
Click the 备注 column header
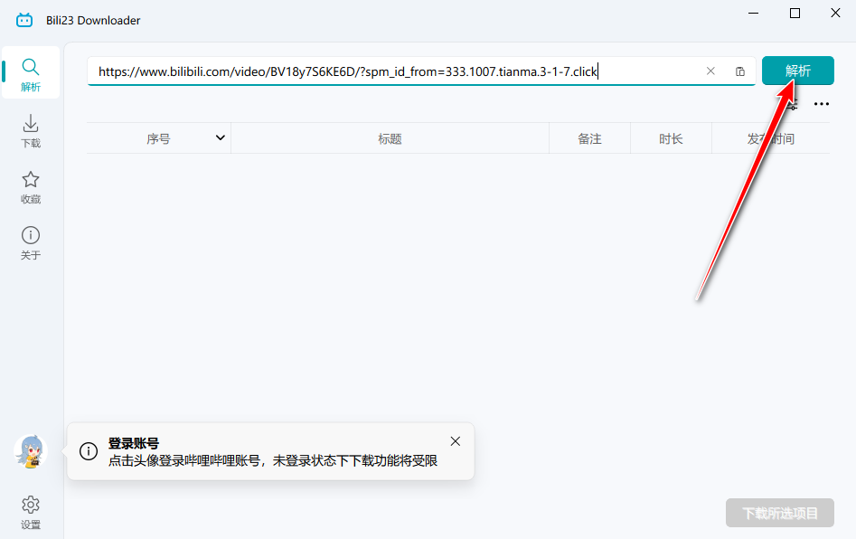click(589, 138)
